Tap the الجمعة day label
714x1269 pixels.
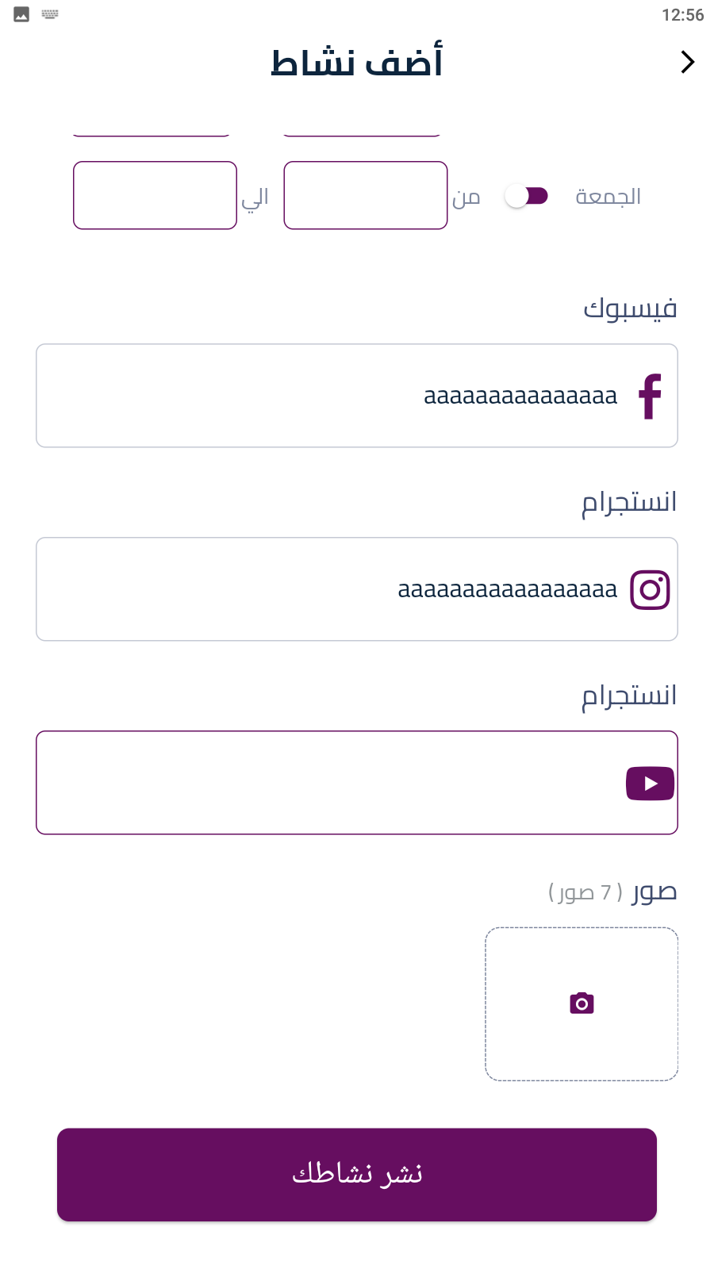(608, 196)
